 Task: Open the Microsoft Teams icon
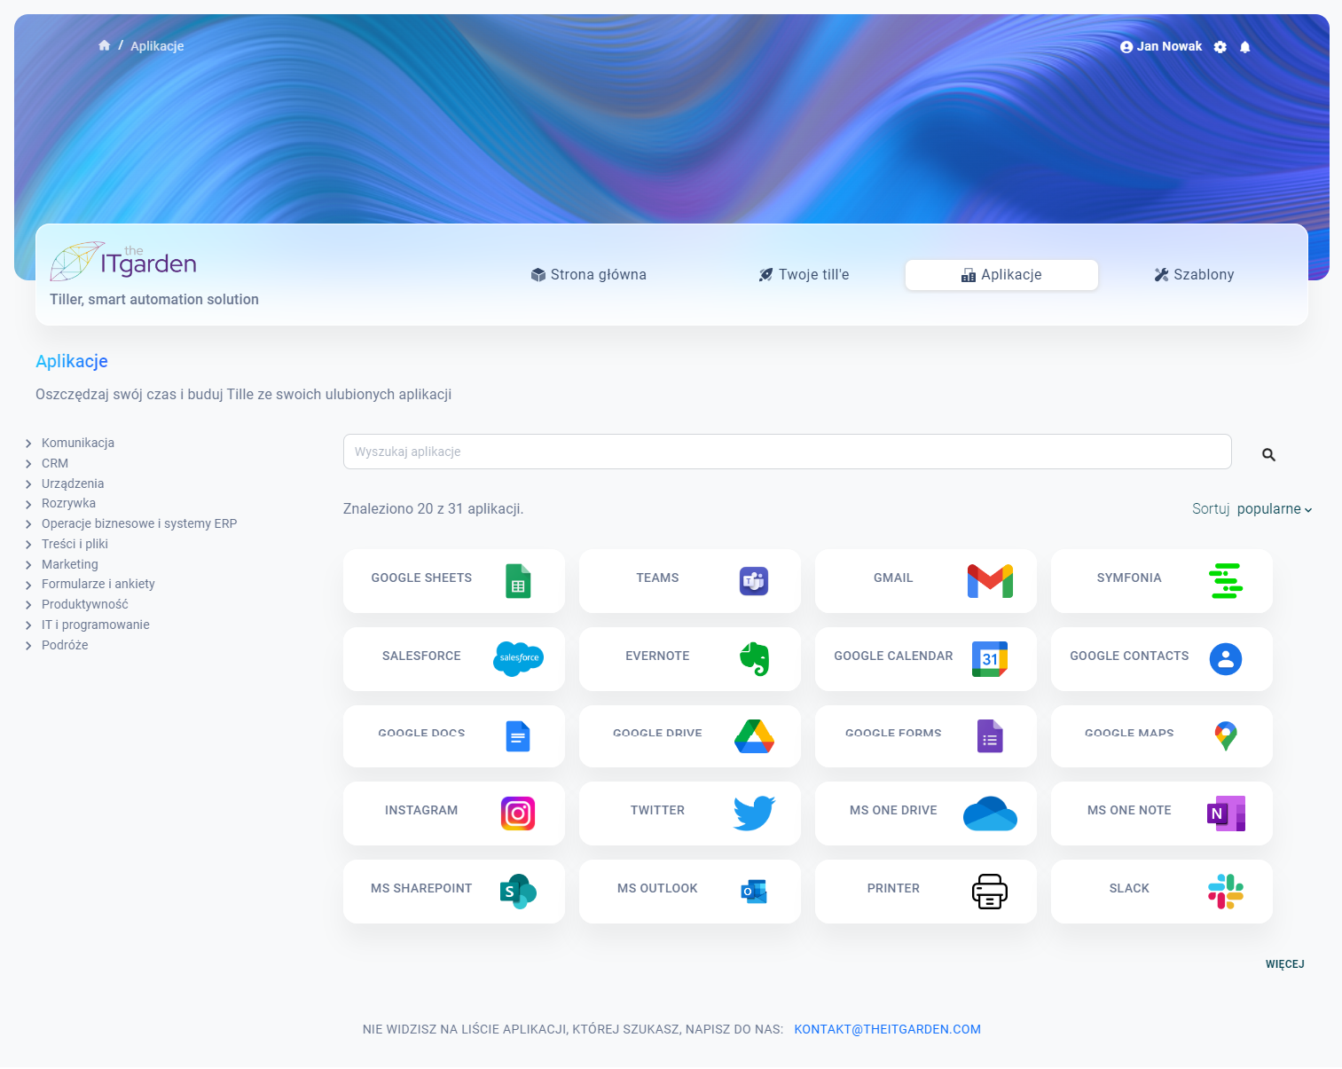click(x=754, y=581)
